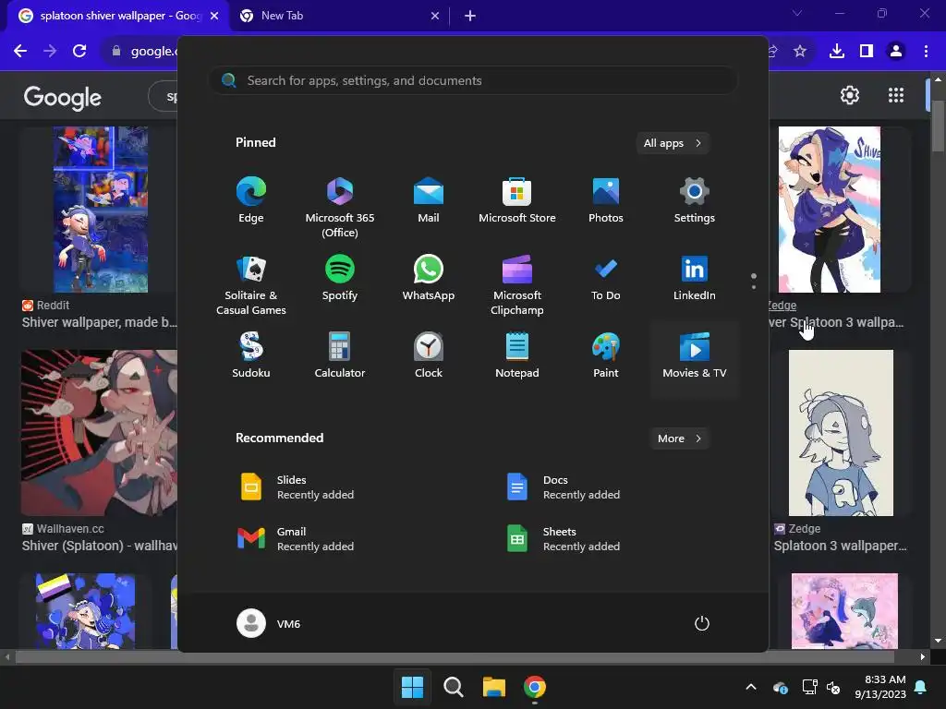Viewport: 946px width, 709px height.
Task: Open Microsoft Store
Action: (517, 200)
